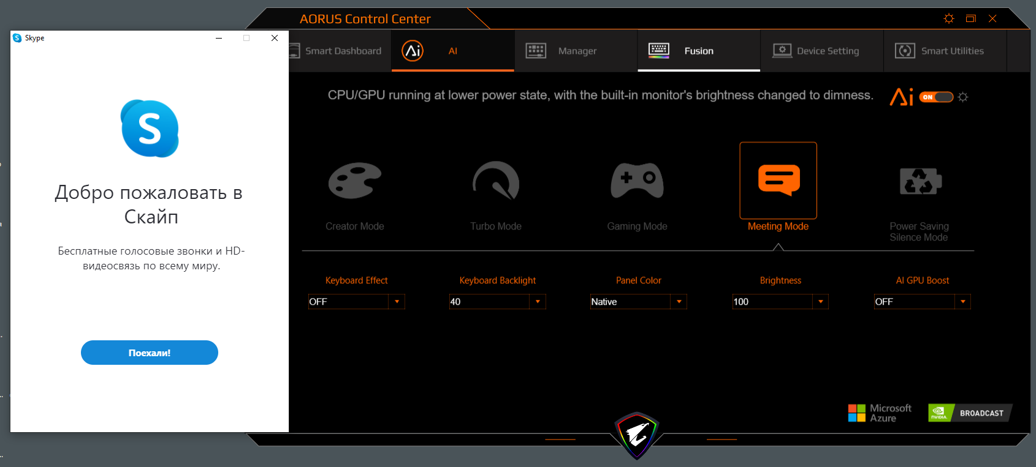Maximize the AORUS Control Center window

pyautogui.click(x=971, y=18)
